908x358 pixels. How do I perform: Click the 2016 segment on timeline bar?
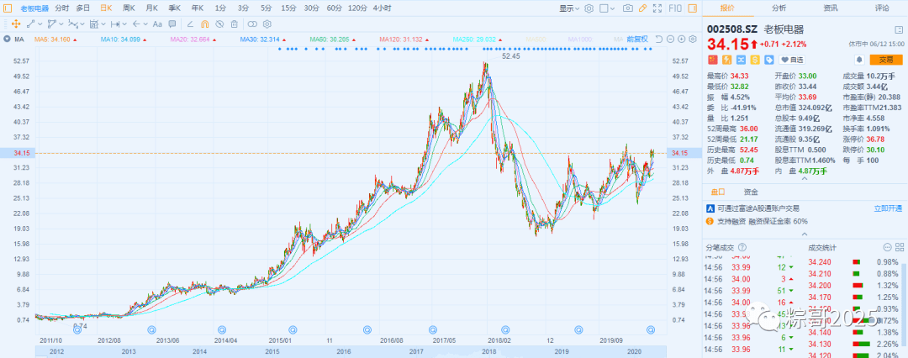click(343, 351)
